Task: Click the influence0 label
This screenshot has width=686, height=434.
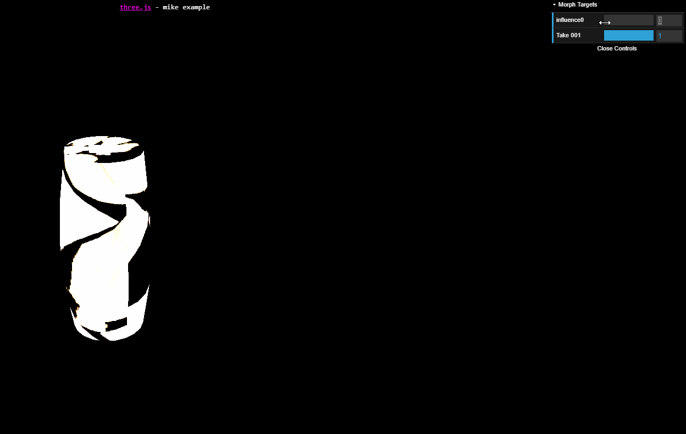Action: (569, 20)
